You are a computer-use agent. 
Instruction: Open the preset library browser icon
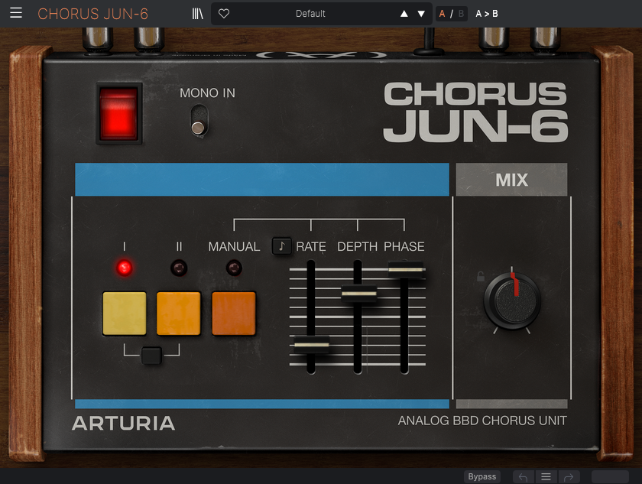pyautogui.click(x=198, y=14)
